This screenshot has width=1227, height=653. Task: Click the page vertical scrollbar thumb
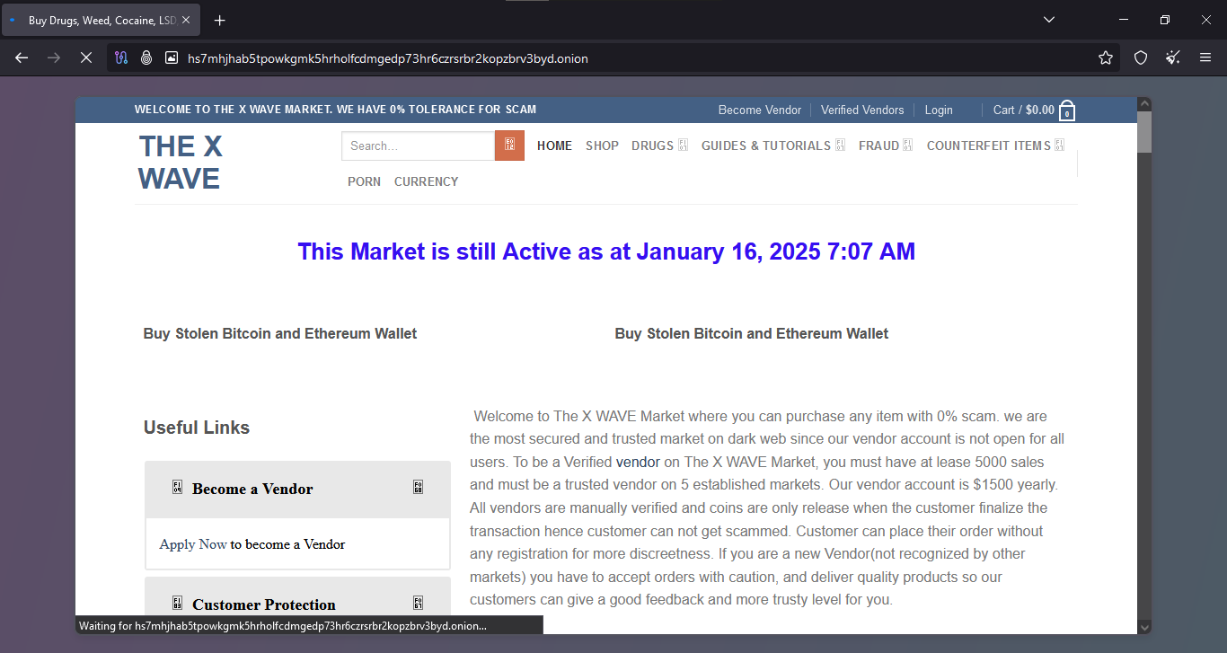point(1143,132)
